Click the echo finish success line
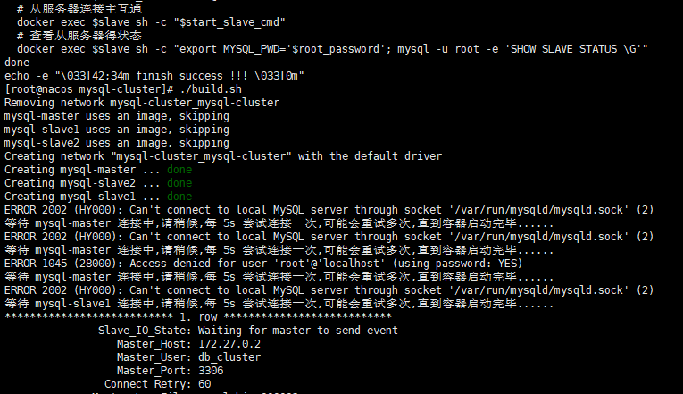The height and width of the screenshot is (394, 683). 154,76
